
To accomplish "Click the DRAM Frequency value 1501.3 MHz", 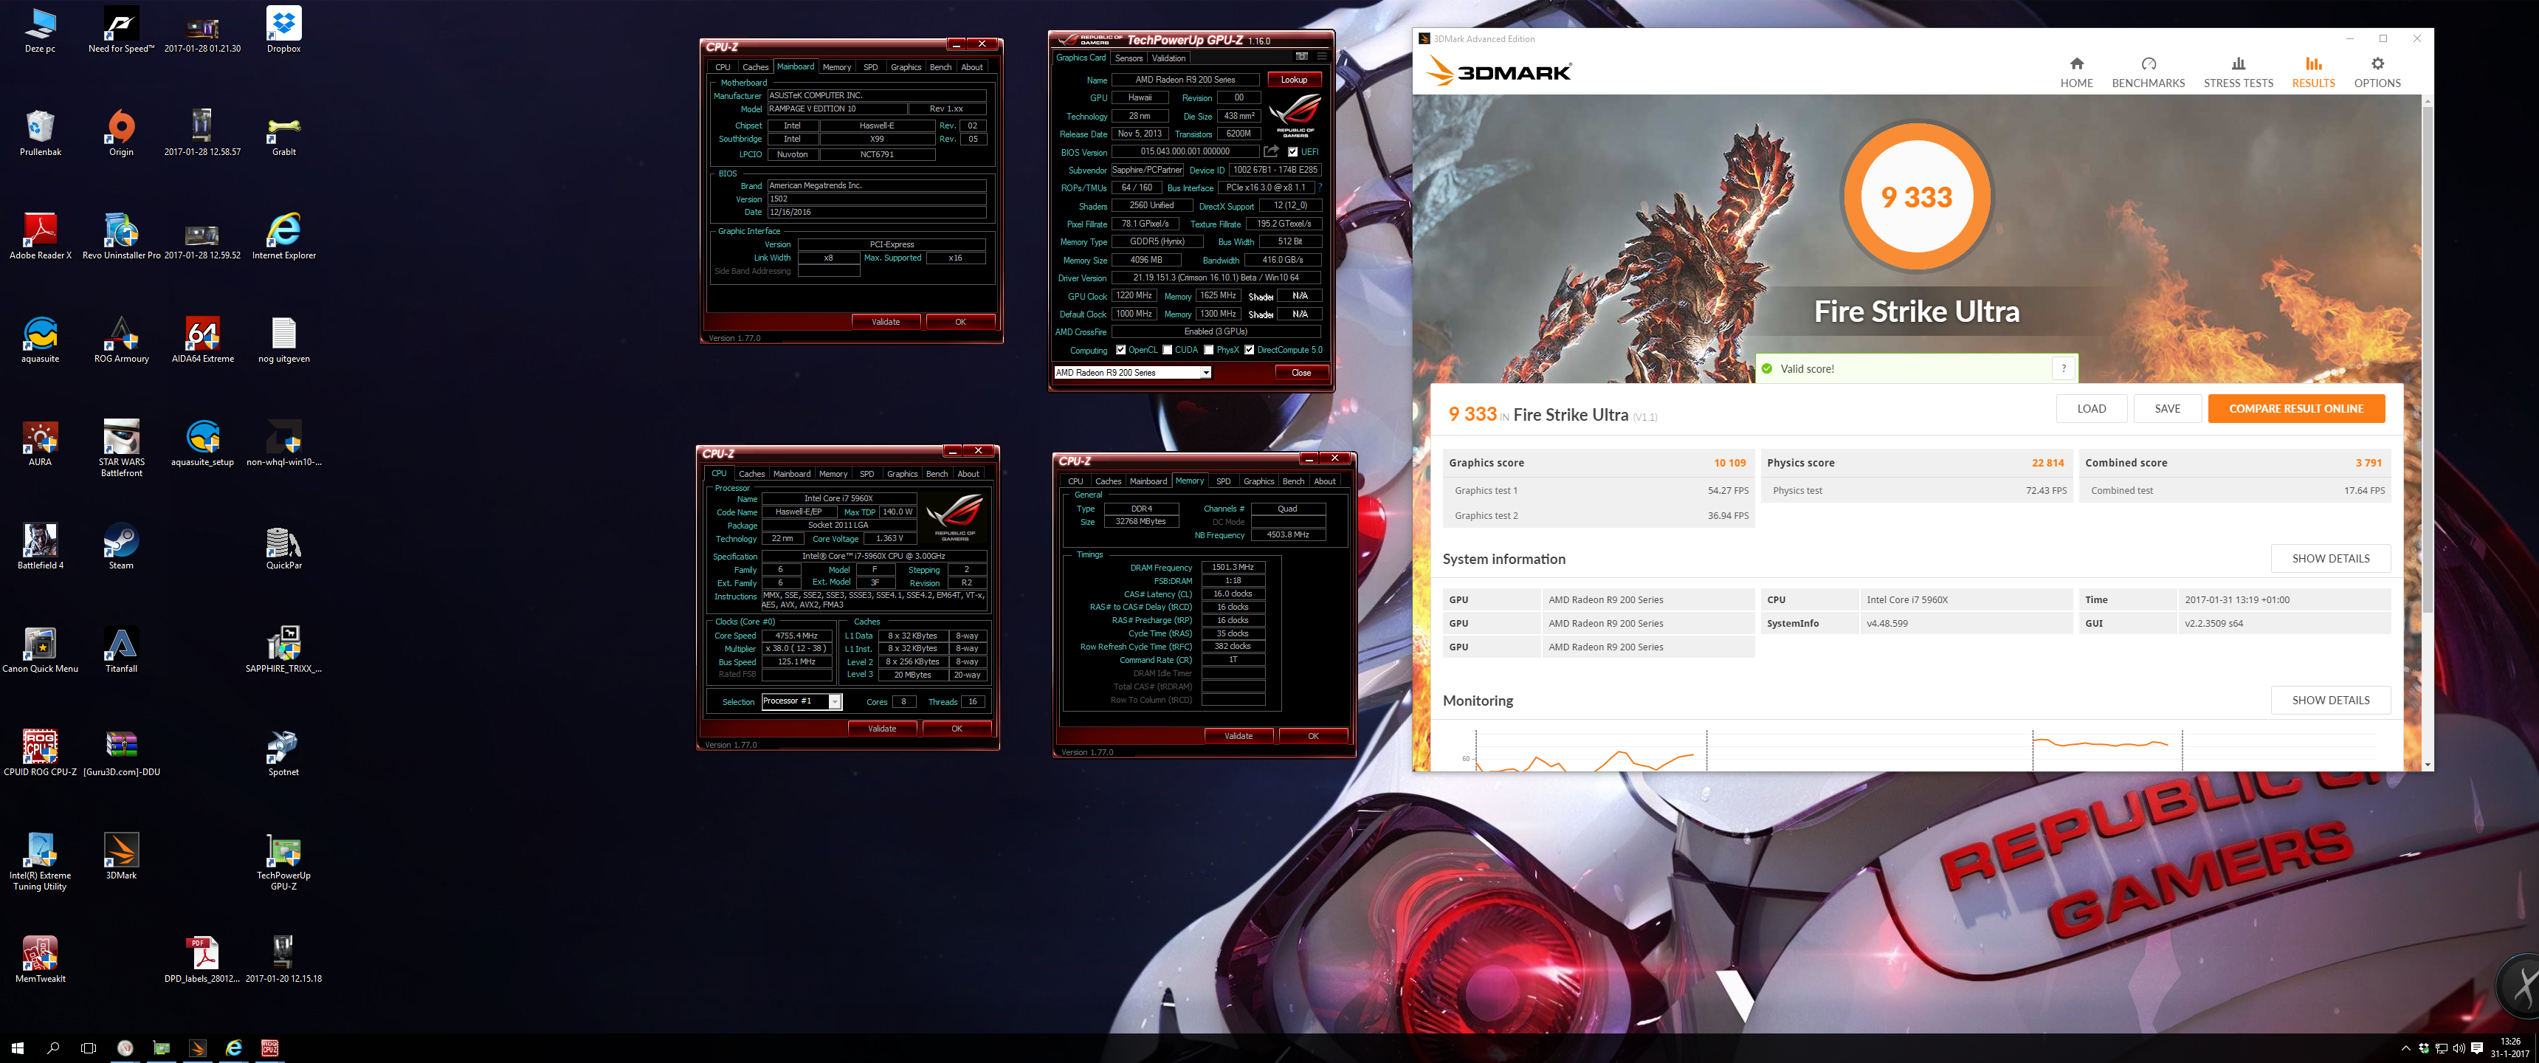I will [1232, 568].
